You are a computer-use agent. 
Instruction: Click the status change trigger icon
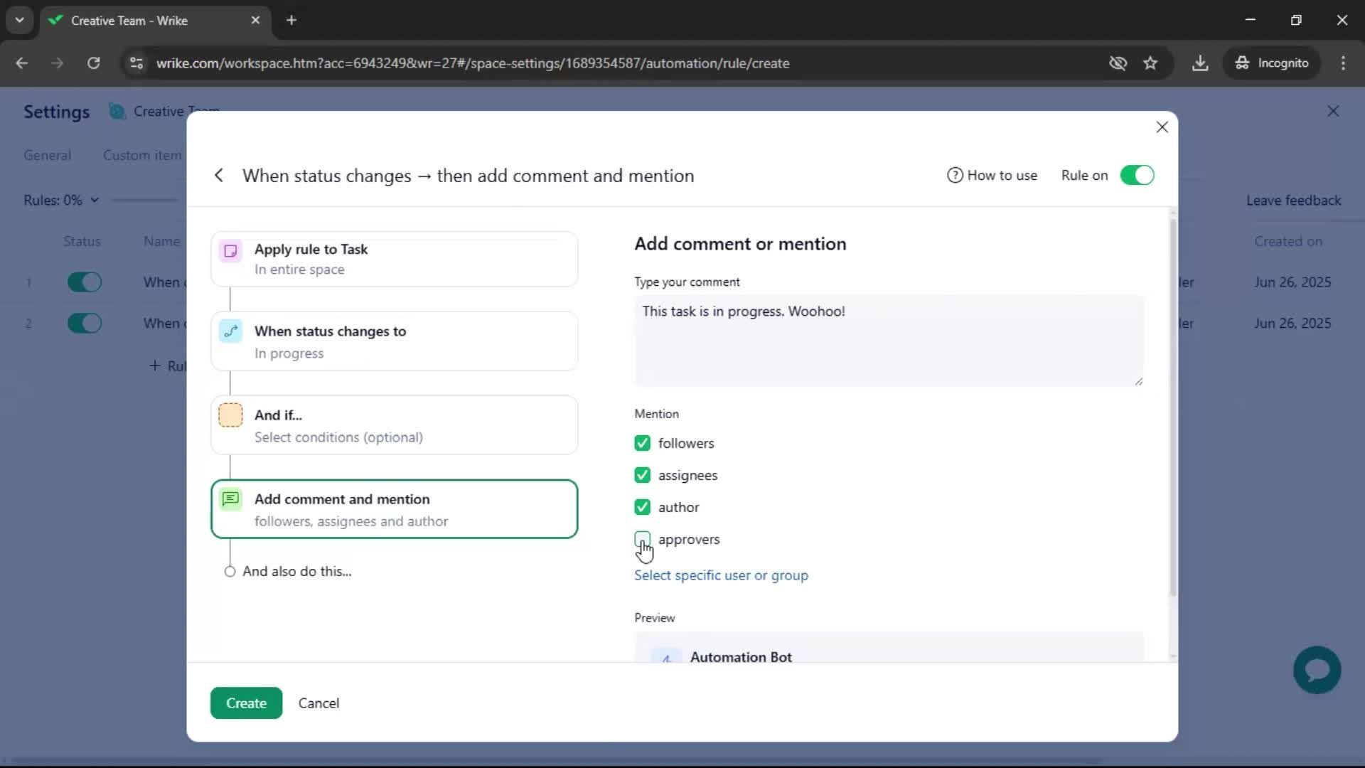[x=230, y=331]
